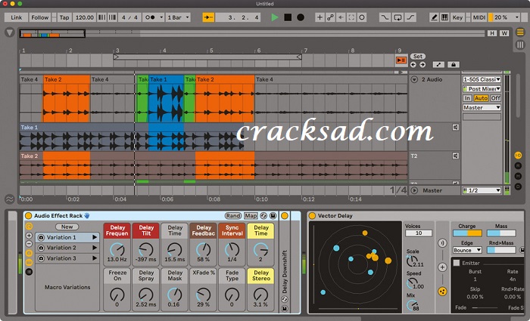Open the Master 1/2 output dropdown
Viewport: 530px width, 321px height.
482,190
